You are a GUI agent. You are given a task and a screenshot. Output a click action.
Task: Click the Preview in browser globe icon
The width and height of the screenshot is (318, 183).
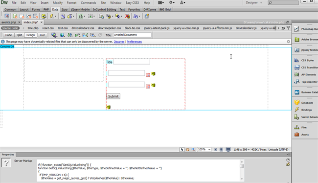click(x=62, y=35)
